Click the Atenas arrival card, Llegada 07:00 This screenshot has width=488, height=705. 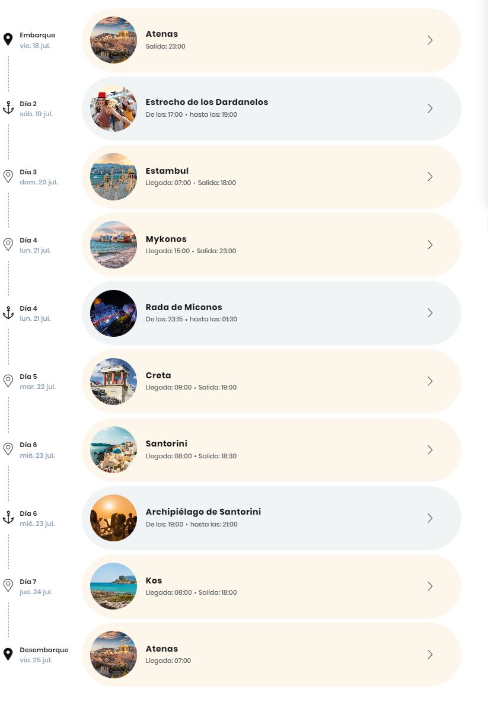[272, 655]
